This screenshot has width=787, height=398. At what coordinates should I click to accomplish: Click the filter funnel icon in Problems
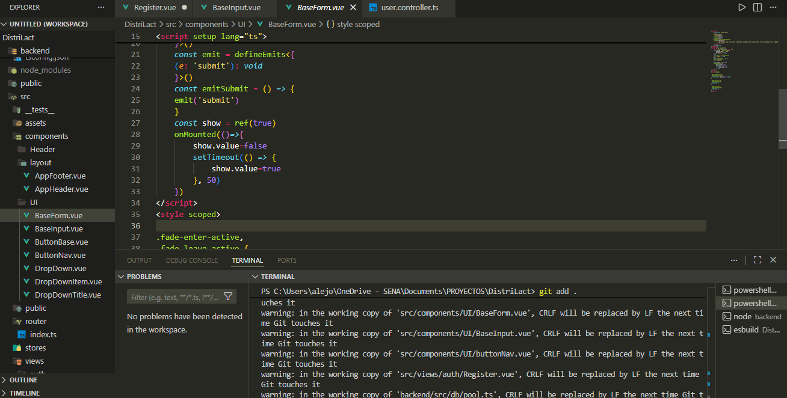tap(228, 296)
